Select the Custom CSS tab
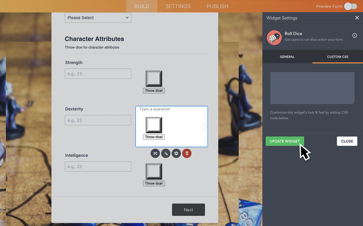This screenshot has height=226, width=363. (x=337, y=57)
